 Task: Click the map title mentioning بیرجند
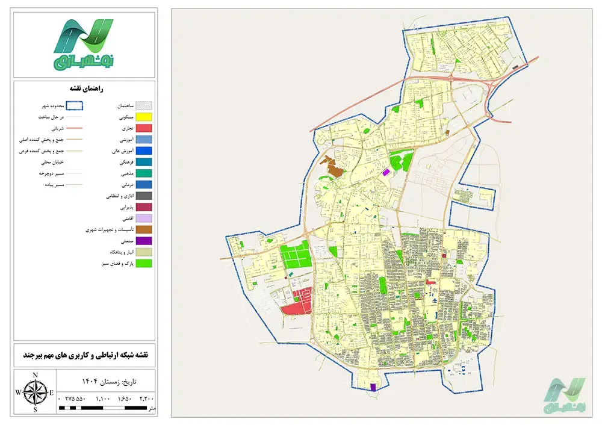[84, 356]
